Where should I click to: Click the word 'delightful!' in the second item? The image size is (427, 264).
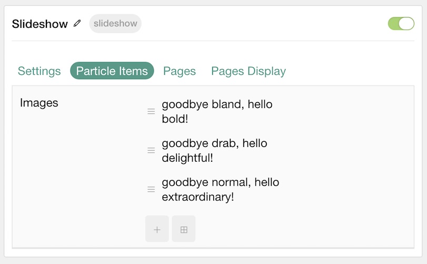tap(187, 157)
